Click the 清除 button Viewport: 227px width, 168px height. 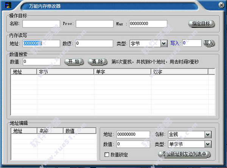tap(98, 62)
